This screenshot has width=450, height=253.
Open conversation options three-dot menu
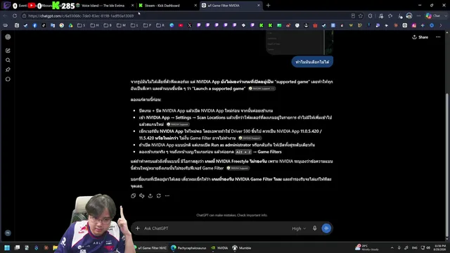[x=438, y=37]
